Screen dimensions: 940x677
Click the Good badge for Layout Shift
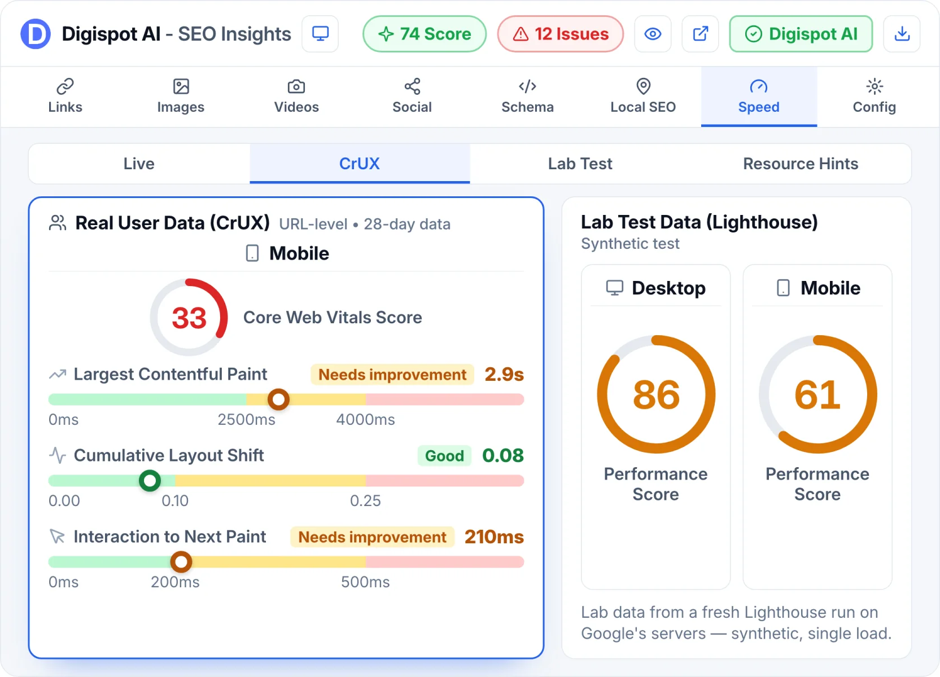click(444, 456)
